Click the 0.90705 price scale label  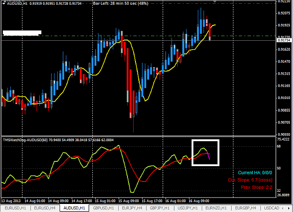pyautogui.click(x=284, y=122)
